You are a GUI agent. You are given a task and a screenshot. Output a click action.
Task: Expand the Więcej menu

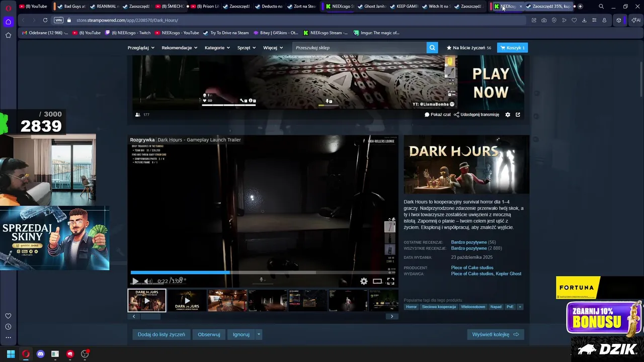273,48
